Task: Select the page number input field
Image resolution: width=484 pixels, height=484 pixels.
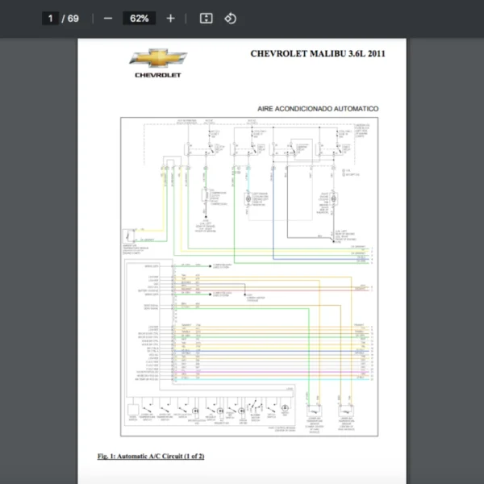Action: pyautogui.click(x=50, y=19)
